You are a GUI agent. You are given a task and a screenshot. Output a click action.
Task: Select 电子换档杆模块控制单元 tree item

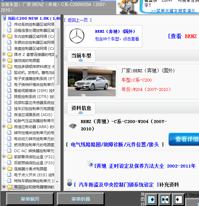34,85
